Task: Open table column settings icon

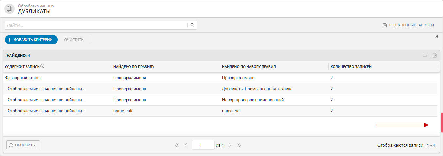Action: click(x=434, y=55)
